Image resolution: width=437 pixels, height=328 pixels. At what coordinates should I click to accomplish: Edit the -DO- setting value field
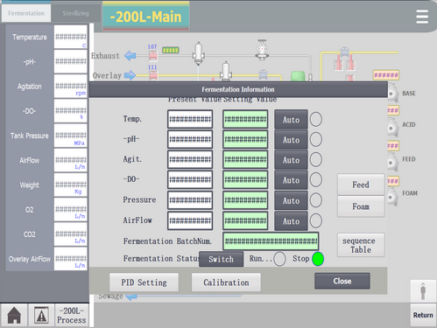click(x=245, y=179)
